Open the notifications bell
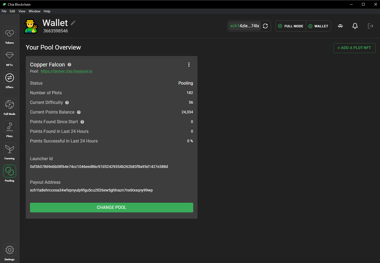 355,26
